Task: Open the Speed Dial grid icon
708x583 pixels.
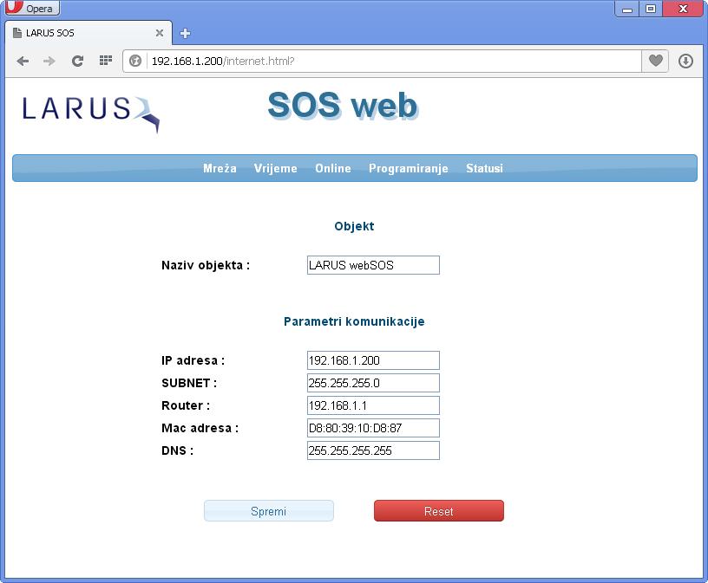Action: pos(105,61)
